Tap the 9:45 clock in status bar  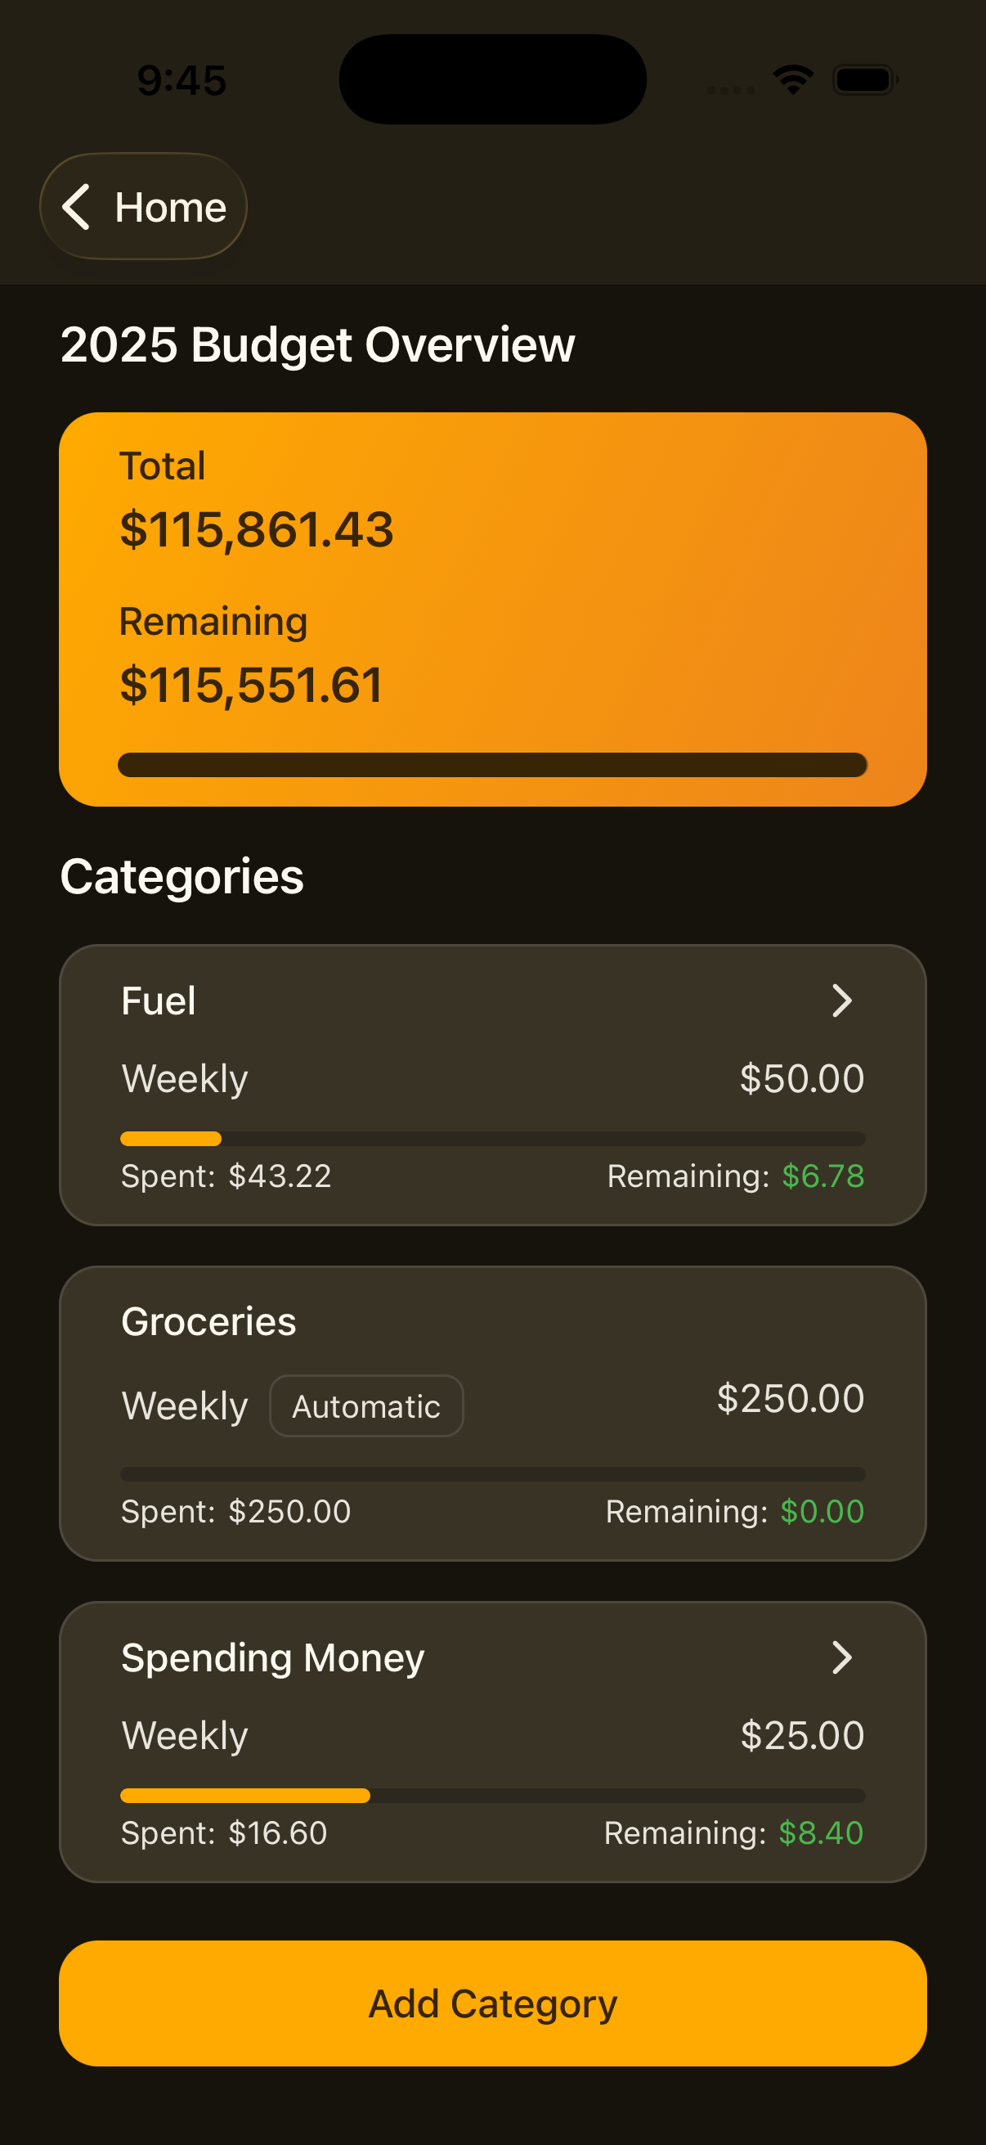coord(182,81)
